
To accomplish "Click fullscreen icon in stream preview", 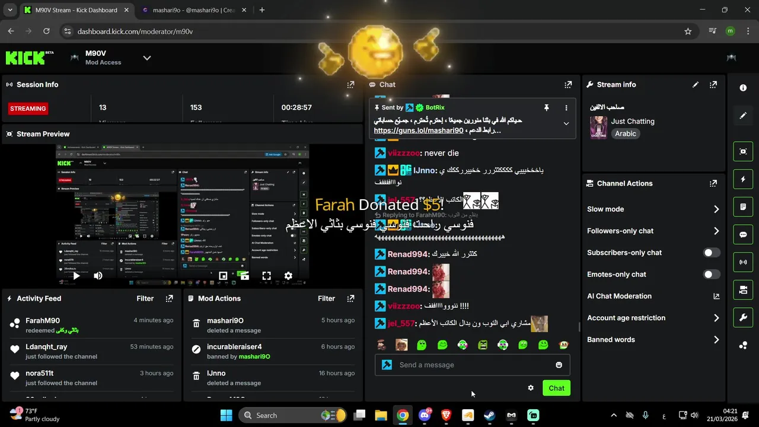I will [x=266, y=276].
